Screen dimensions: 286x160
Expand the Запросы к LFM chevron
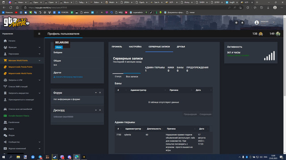40,80
